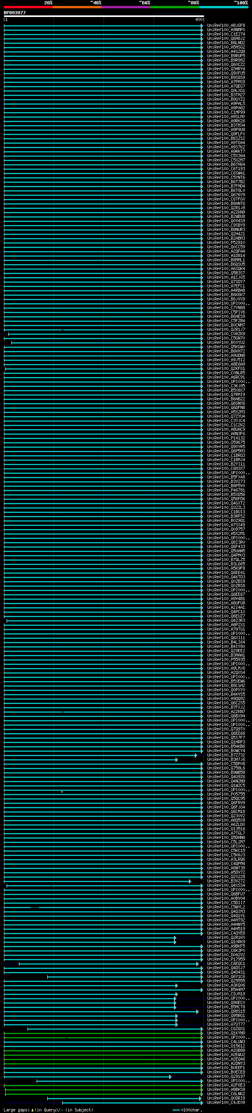252x1113 pixels.
Task: Select label UniRef100_A7PMS9
Action: (226, 82)
